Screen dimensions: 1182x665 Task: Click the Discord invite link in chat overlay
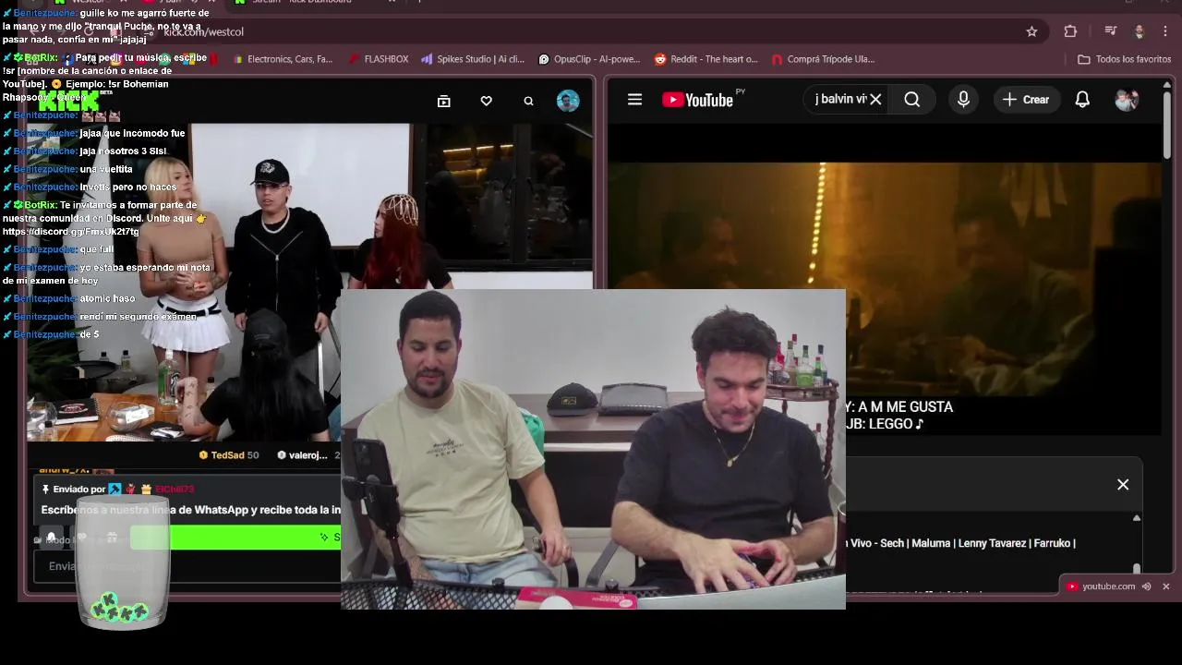click(x=71, y=232)
